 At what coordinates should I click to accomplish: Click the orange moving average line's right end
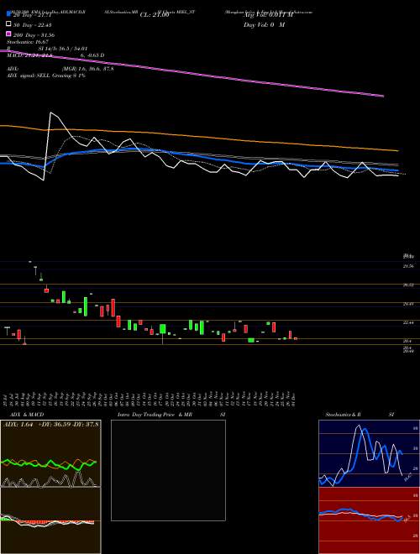click(x=397, y=151)
